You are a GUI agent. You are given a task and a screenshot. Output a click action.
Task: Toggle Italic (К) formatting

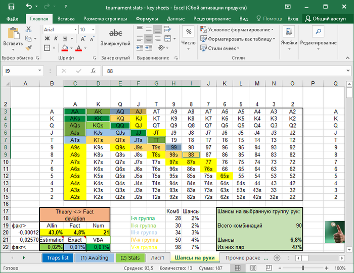click(56, 39)
